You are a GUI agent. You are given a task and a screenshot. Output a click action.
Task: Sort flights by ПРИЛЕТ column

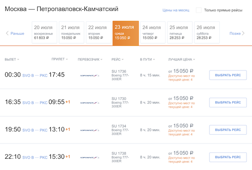click(59, 59)
